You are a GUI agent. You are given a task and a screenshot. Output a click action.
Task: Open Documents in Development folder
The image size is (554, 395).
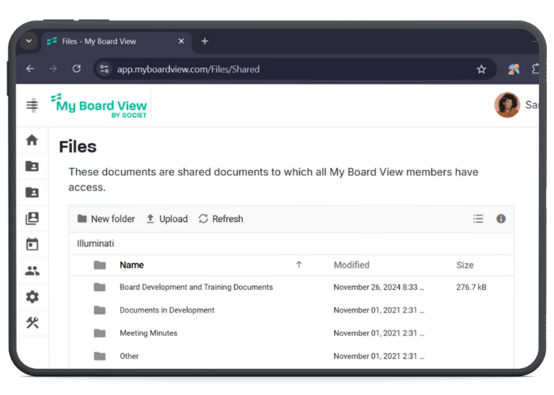coord(167,310)
